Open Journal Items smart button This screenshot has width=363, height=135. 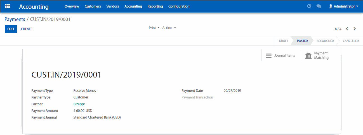(x=281, y=56)
